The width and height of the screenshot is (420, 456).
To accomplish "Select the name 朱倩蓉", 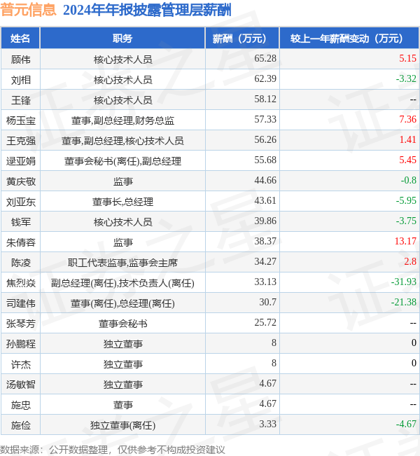I will click(20, 242).
